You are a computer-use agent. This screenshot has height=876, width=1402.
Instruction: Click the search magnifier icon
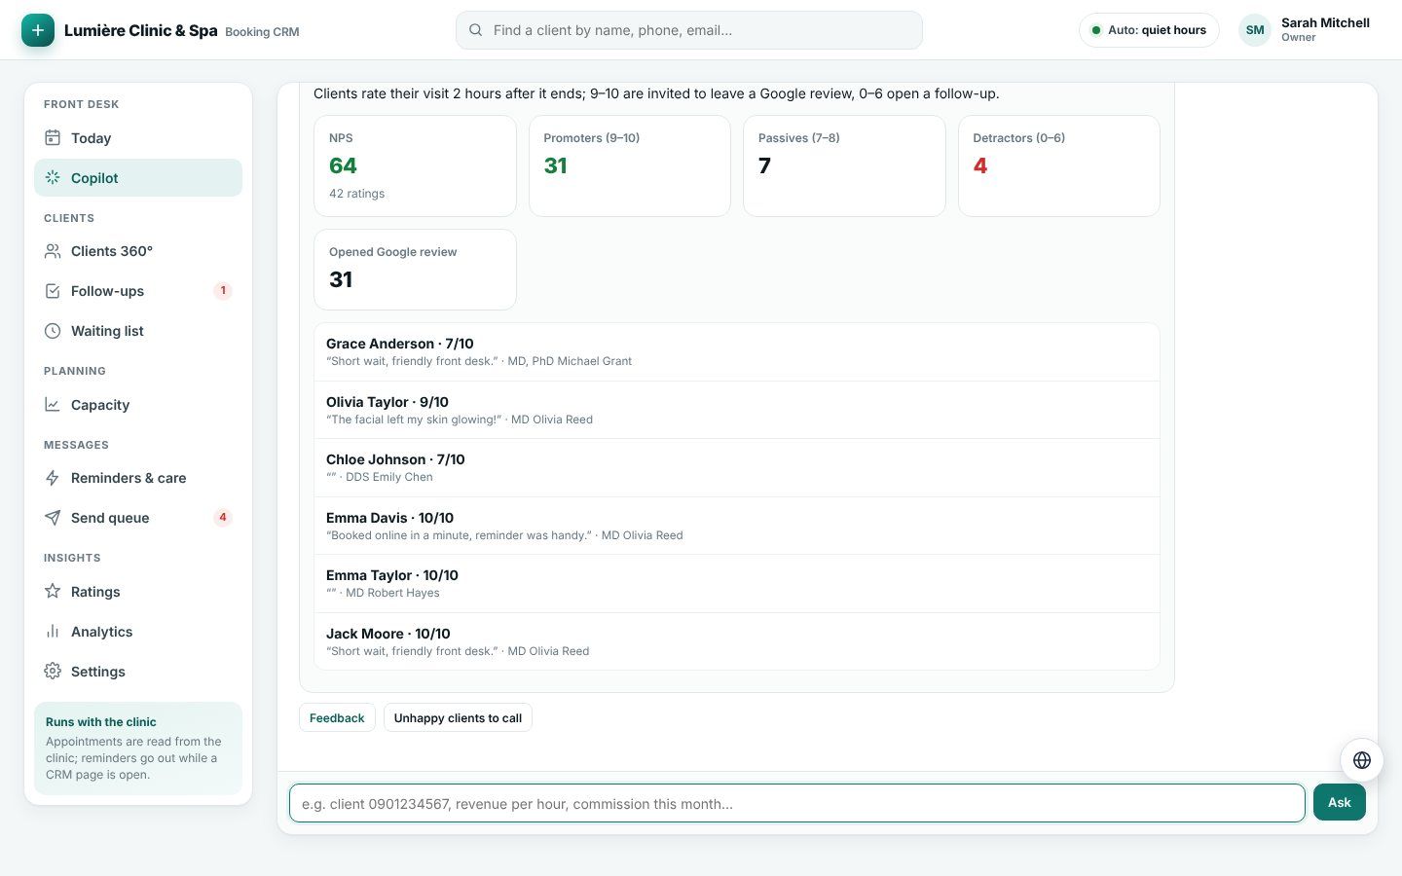tap(476, 30)
